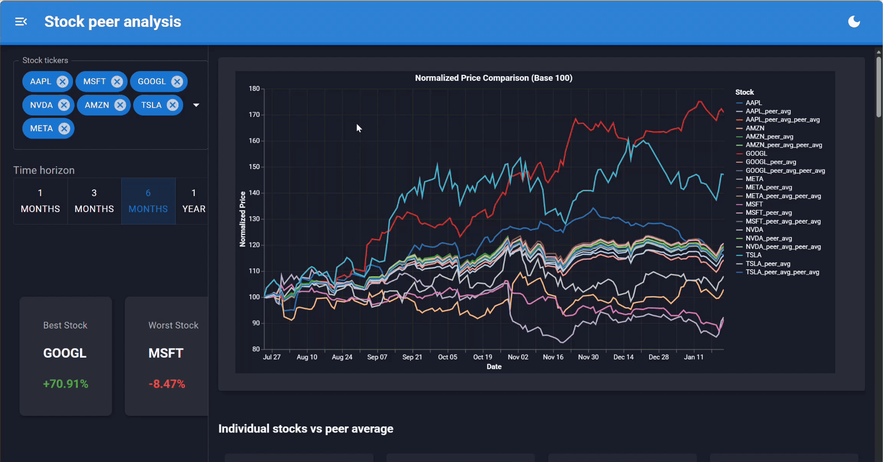The width and height of the screenshot is (883, 462).
Task: Click the vertical scrollbar thumb on the right
Action: tap(877, 85)
